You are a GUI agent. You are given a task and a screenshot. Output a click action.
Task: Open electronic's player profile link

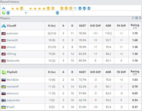point(12,93)
